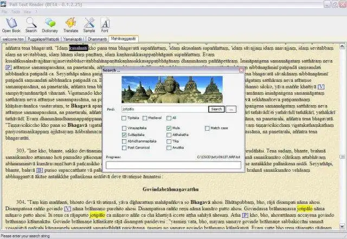Select the Mahāvaggapāḷi tab

click(x=124, y=38)
